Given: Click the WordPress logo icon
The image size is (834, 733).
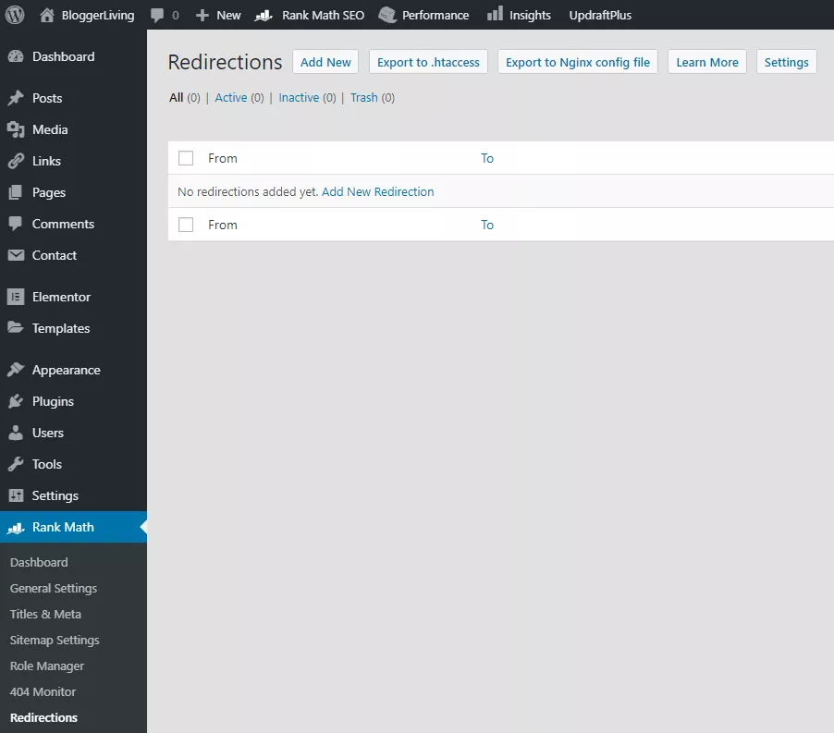Looking at the screenshot, I should [15, 15].
